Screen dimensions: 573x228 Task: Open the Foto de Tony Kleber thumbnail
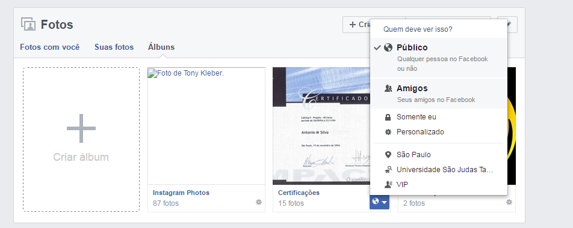click(x=206, y=126)
